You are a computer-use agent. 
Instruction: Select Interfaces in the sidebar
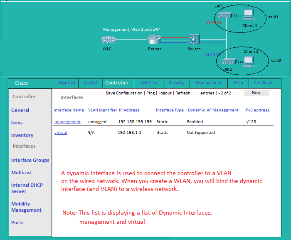coord(24,146)
